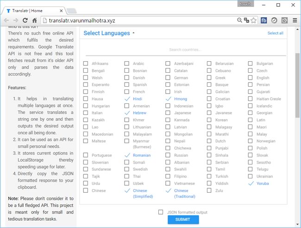
Task: Go to the browser home page icon
Action: pos(34,20)
